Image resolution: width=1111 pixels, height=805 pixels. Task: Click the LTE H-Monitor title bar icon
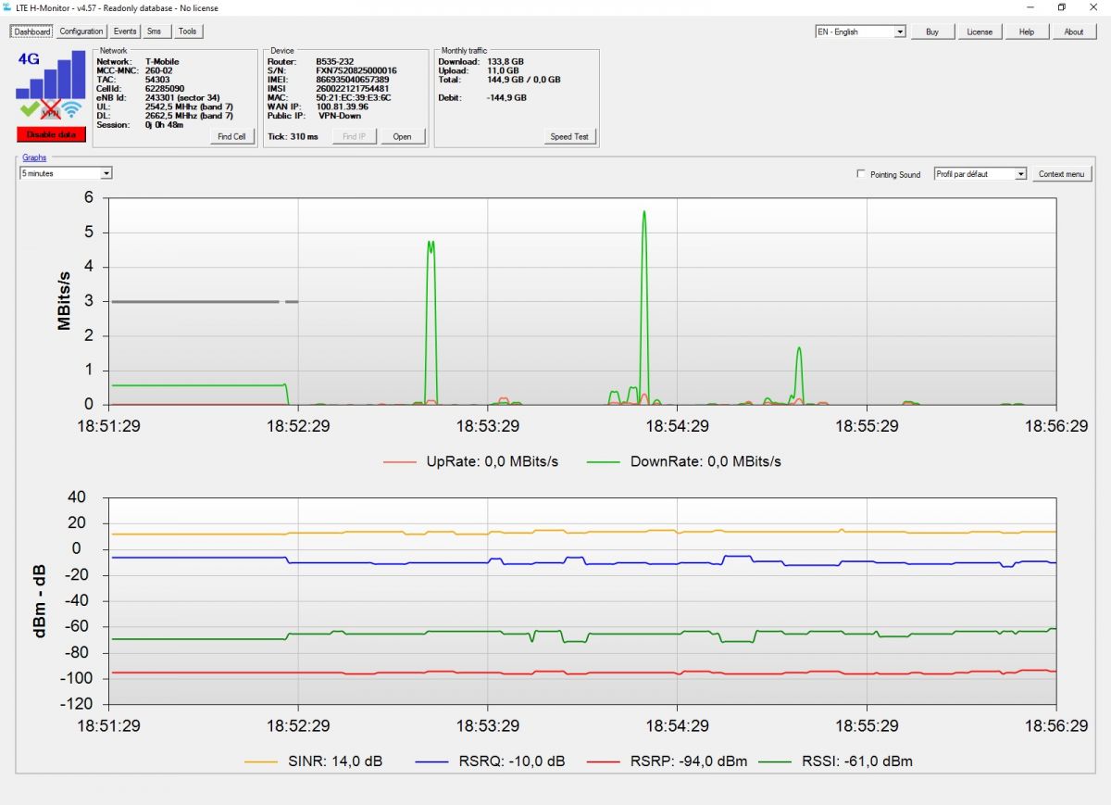tap(7, 6)
